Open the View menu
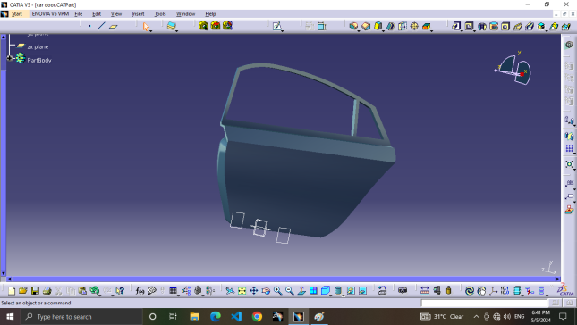The image size is (577, 325). click(x=116, y=14)
